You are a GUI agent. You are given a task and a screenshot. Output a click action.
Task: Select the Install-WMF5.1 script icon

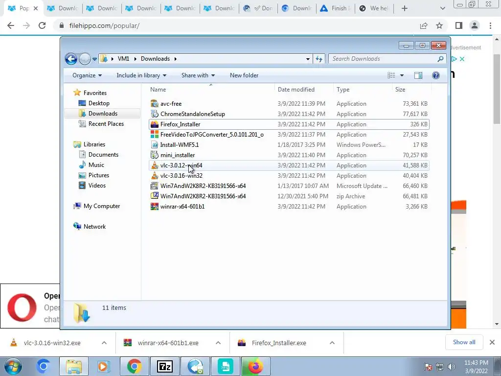tap(154, 145)
